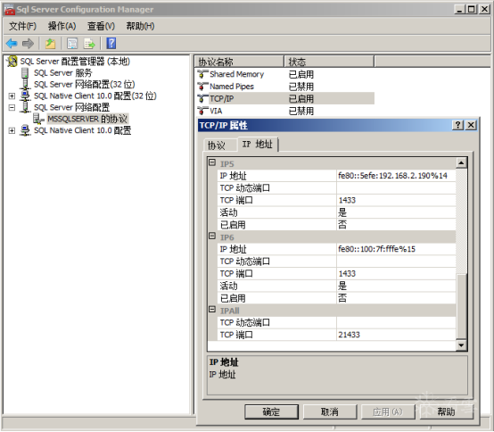Click the IPAll TCP 动态端口 empty value field
The height and width of the screenshot is (432, 494).
396,322
